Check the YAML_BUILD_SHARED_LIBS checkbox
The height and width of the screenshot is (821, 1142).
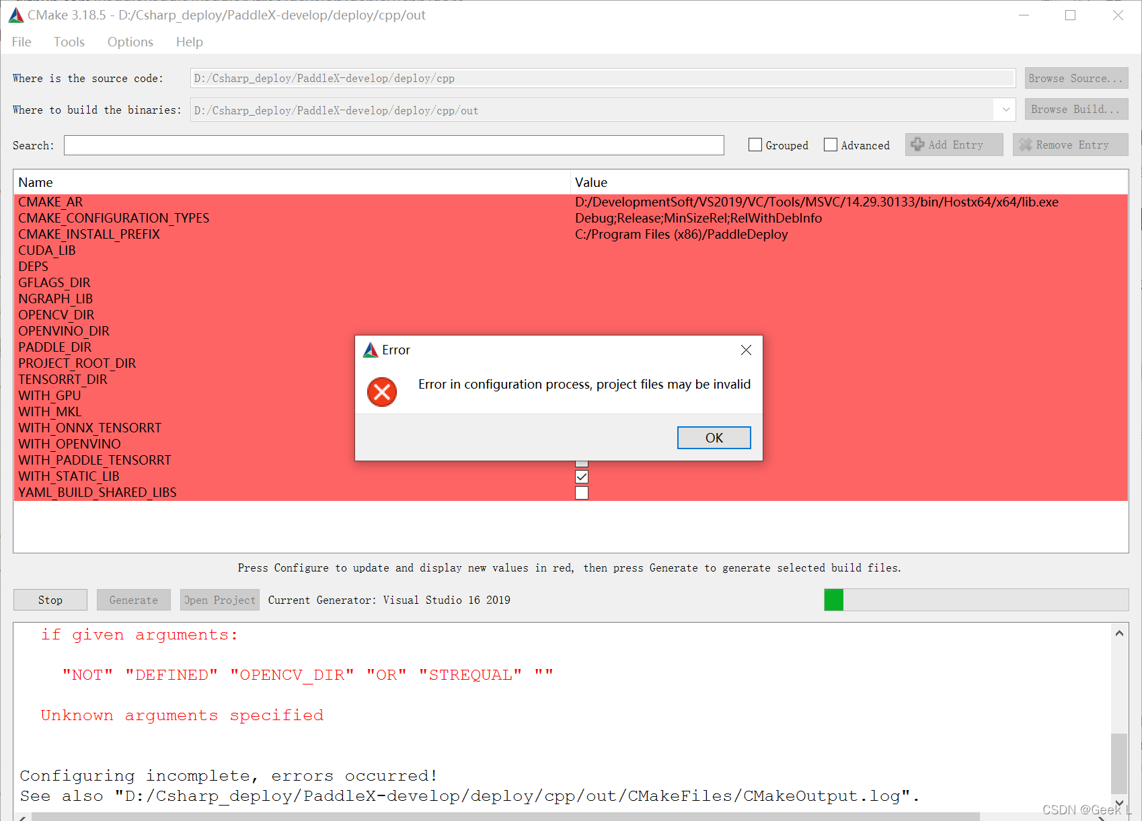click(581, 493)
